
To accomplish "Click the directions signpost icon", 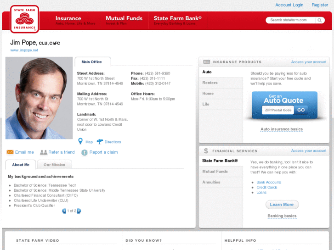I will pos(100,141).
